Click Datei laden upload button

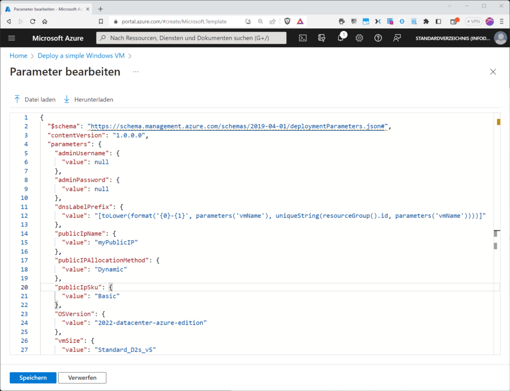pyautogui.click(x=34, y=99)
